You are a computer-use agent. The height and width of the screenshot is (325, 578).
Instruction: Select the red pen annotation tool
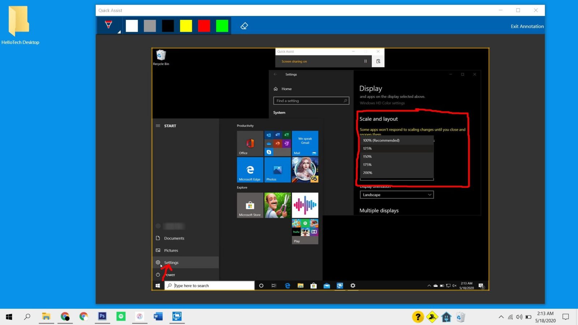108,25
